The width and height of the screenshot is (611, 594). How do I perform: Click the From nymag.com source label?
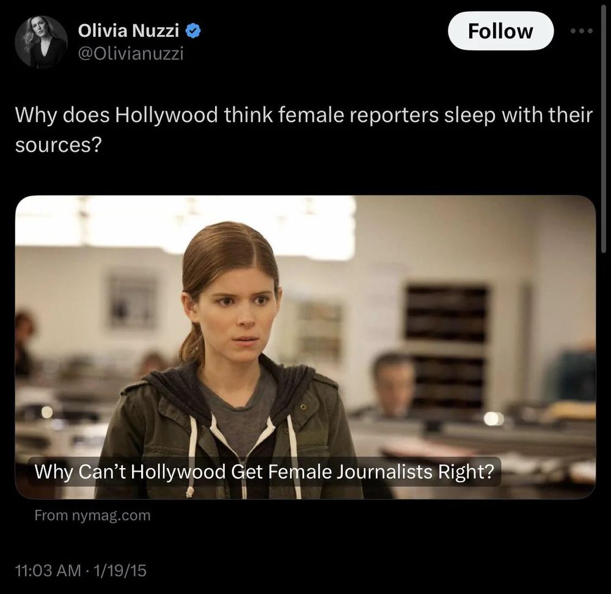coord(92,515)
